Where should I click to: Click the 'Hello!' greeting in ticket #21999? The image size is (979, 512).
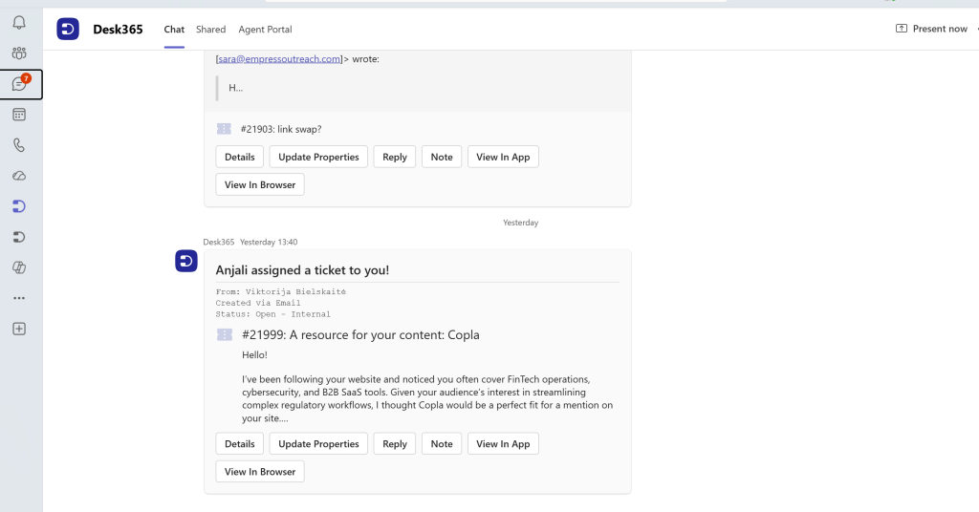254,354
